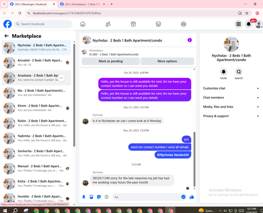
Task: Search in conversation magnifier icon
Action: point(239,72)
